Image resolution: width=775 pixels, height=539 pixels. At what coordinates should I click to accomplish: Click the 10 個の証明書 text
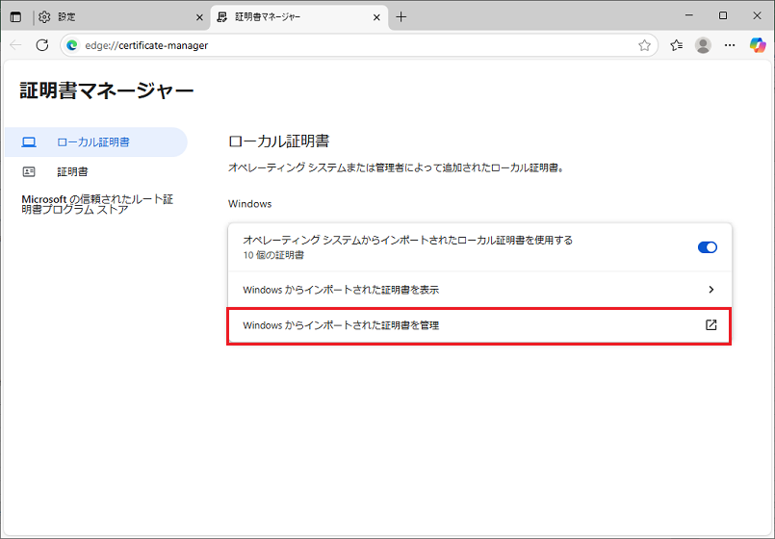tap(273, 255)
